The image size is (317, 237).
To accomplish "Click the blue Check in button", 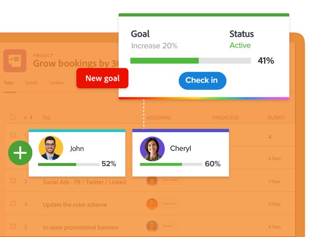I will 203,81.
